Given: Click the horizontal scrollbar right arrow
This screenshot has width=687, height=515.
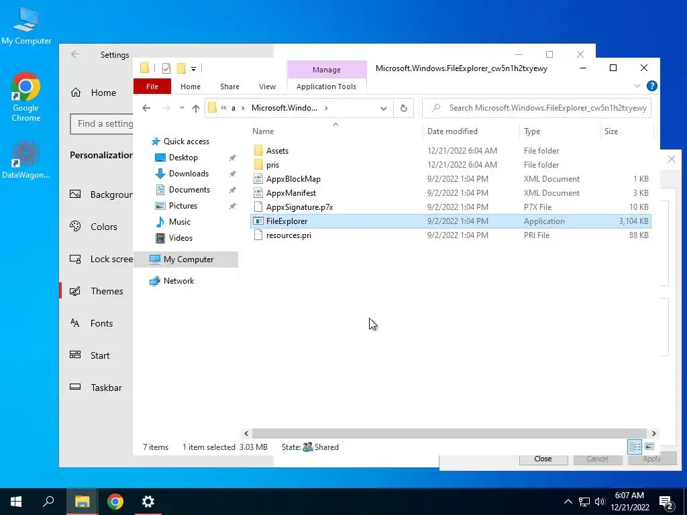Looking at the screenshot, I should [653, 433].
